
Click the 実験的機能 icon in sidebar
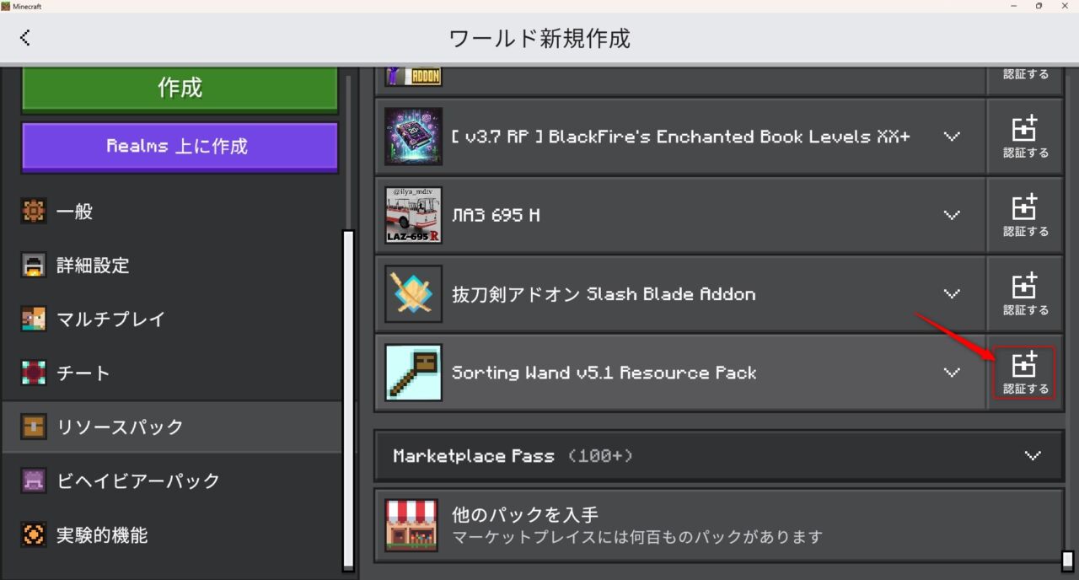(34, 534)
